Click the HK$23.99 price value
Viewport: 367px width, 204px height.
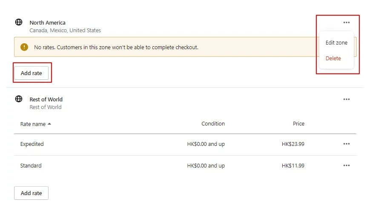[x=293, y=144]
